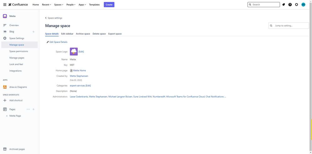
Task: Switch to the Edit sidebar tab
Action: tap(67, 34)
